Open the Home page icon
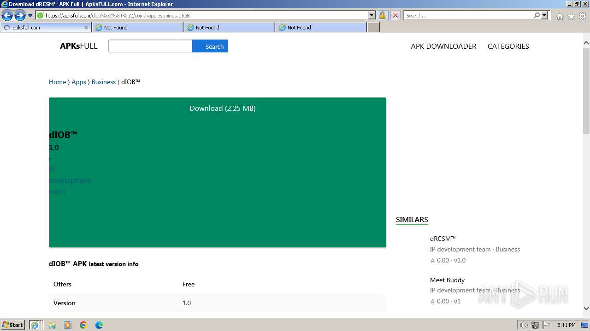The width and height of the screenshot is (590, 331). [560, 16]
